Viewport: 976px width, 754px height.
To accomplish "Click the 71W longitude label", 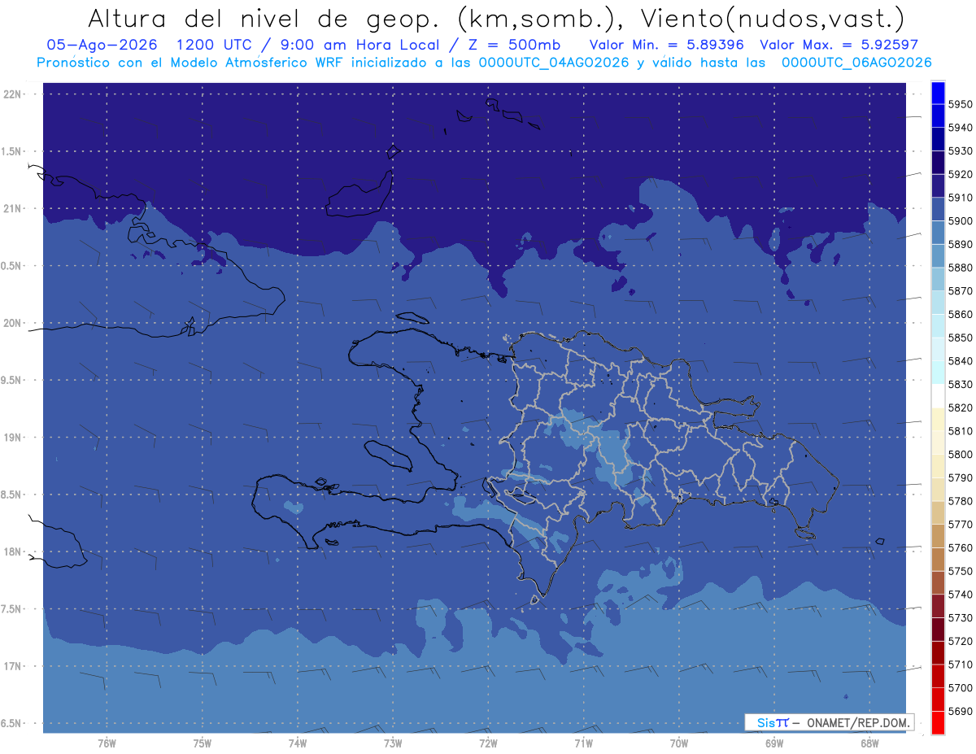I will 583,743.
